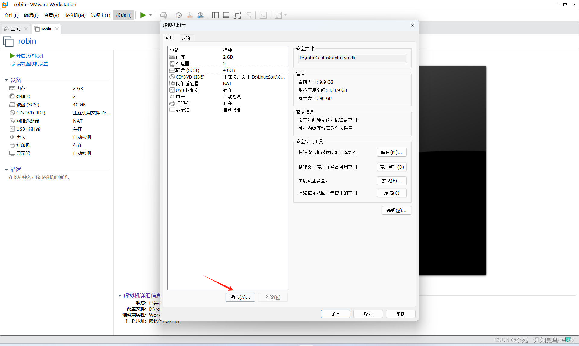Select 处理器 row in settings dialog
The width and height of the screenshot is (579, 346).
(228, 64)
